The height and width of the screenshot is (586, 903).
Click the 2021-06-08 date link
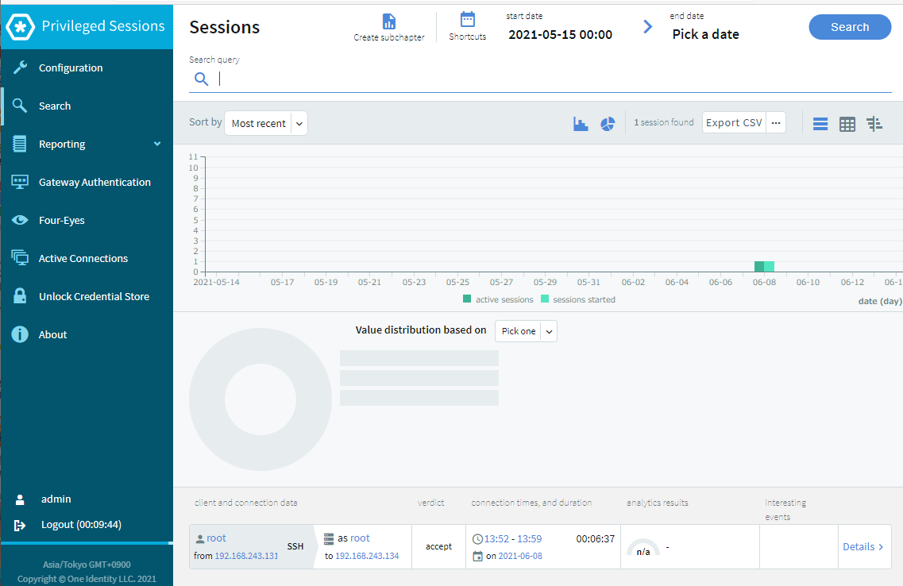click(x=520, y=556)
